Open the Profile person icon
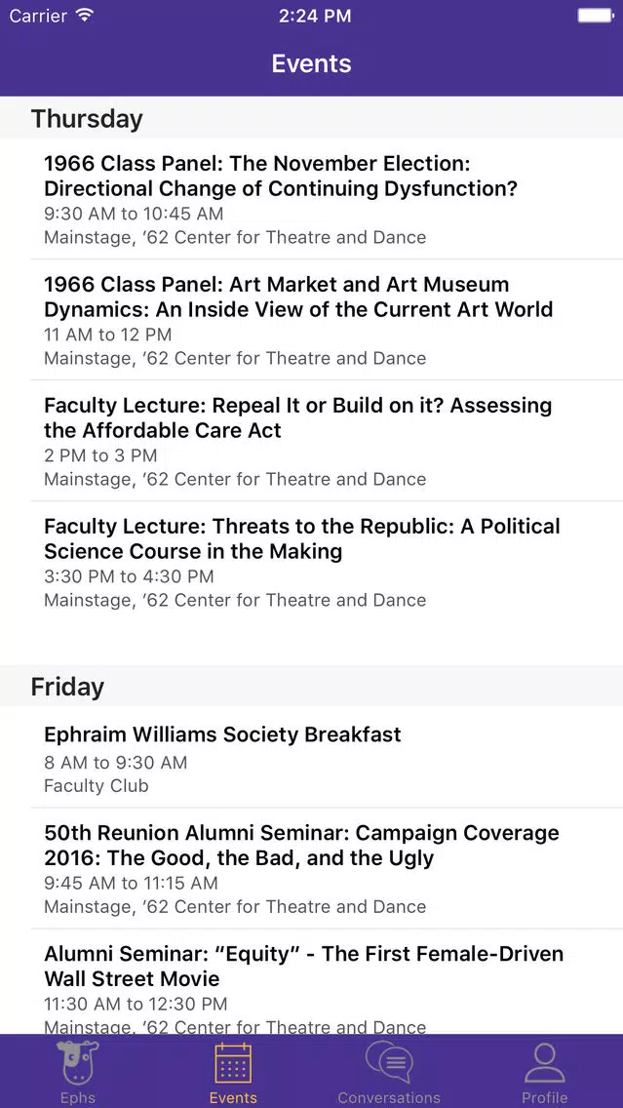Screen dimensions: 623x1108 click(x=545, y=1063)
